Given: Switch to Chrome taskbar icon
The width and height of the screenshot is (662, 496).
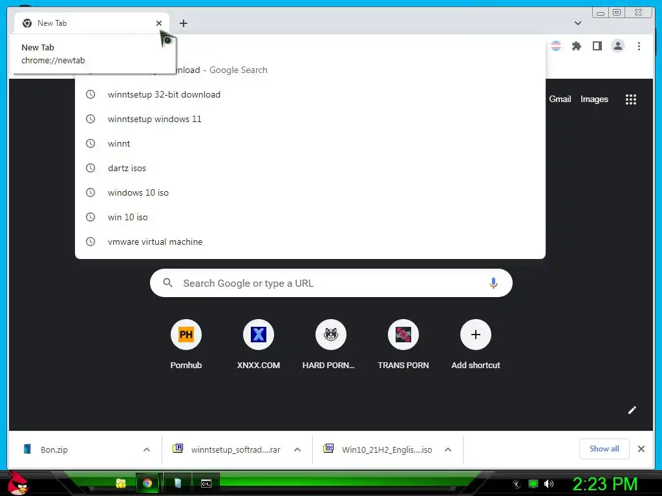Looking at the screenshot, I should (x=147, y=483).
